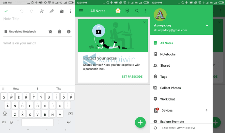Attach a file with the paperclip icon
The height and width of the screenshot is (133, 225).
point(52,11)
